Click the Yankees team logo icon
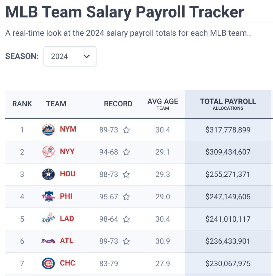The image size is (273, 276). point(48,152)
